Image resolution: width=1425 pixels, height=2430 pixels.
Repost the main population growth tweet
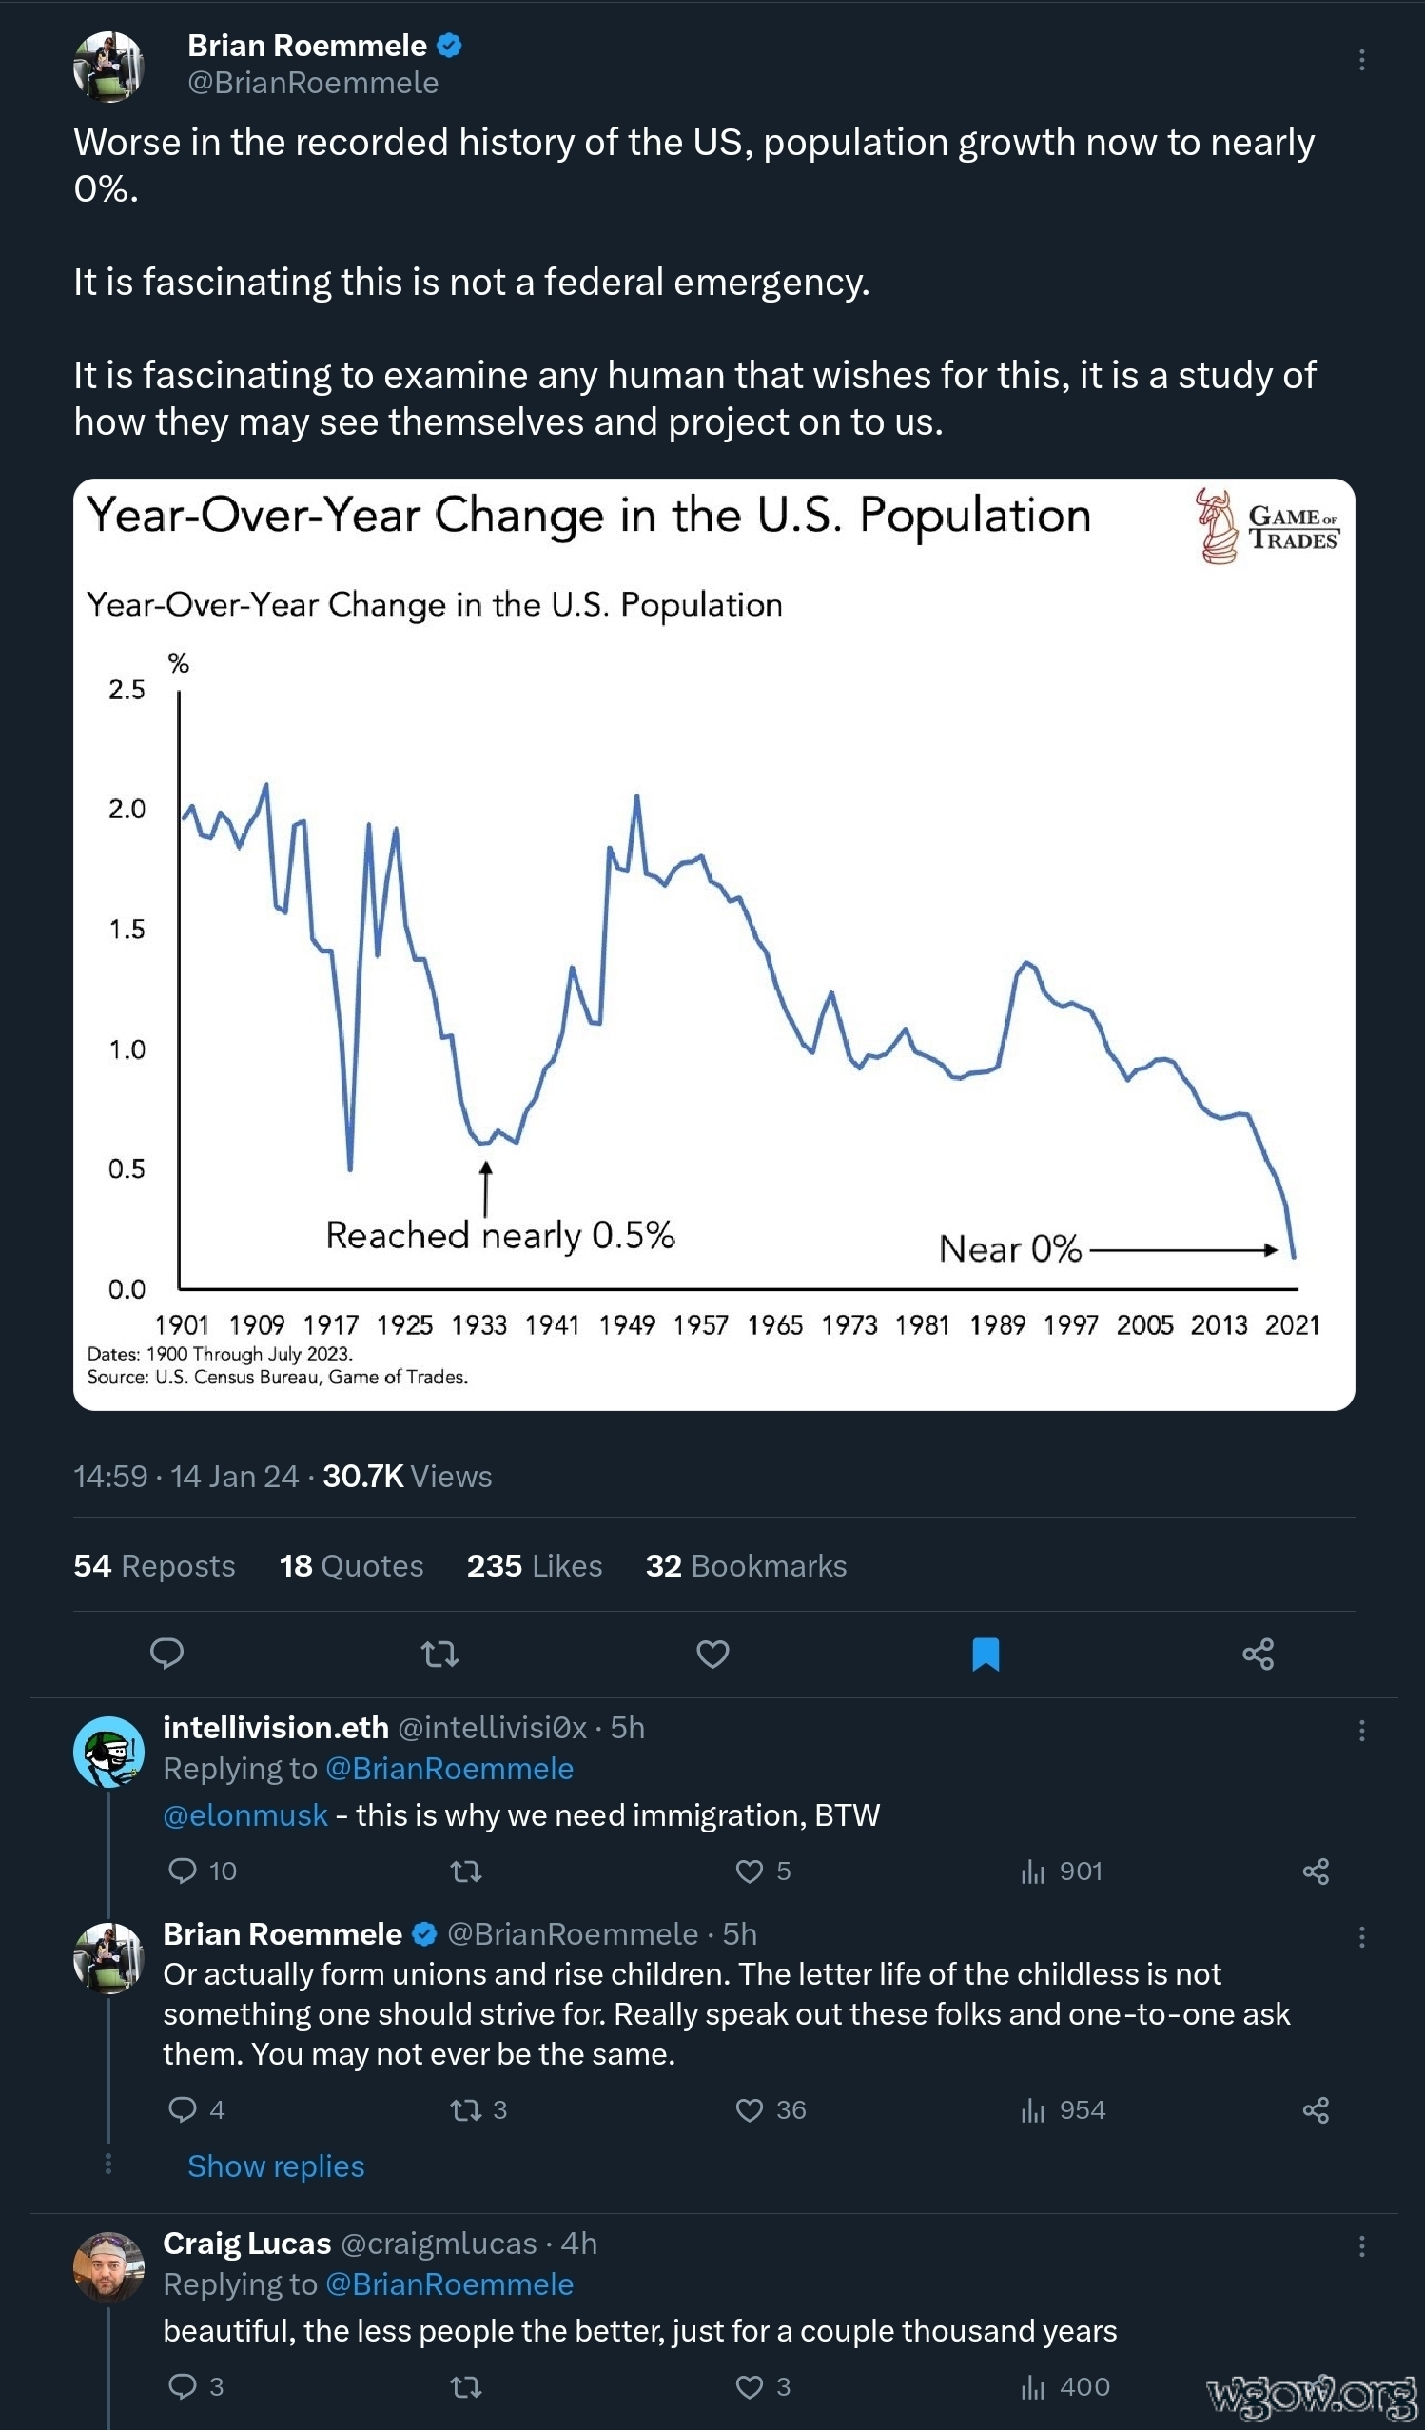[x=439, y=1654]
